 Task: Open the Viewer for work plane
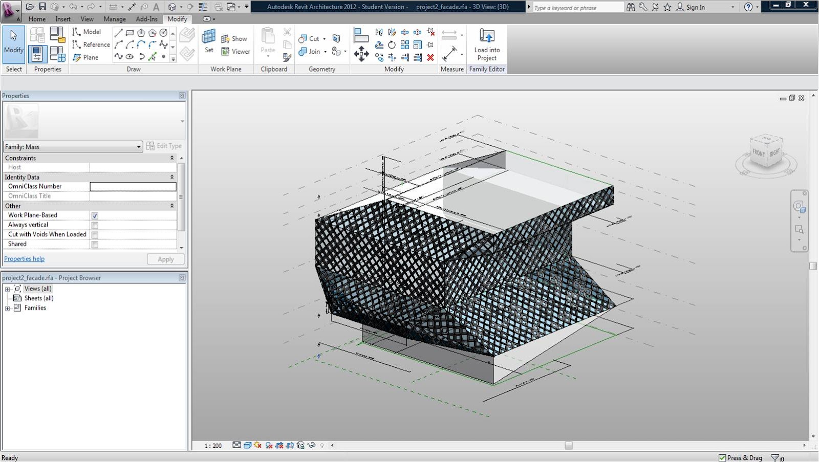pyautogui.click(x=235, y=52)
